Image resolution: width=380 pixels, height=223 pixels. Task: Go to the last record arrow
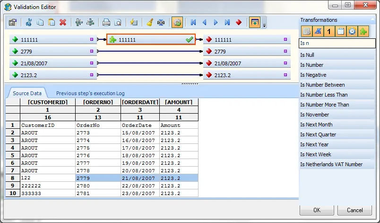click(x=227, y=23)
